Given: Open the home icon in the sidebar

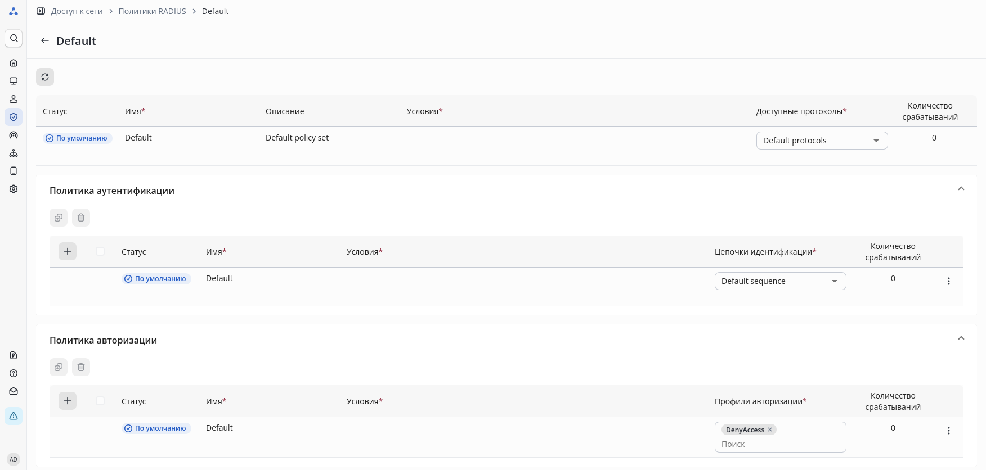Looking at the screenshot, I should click(14, 63).
